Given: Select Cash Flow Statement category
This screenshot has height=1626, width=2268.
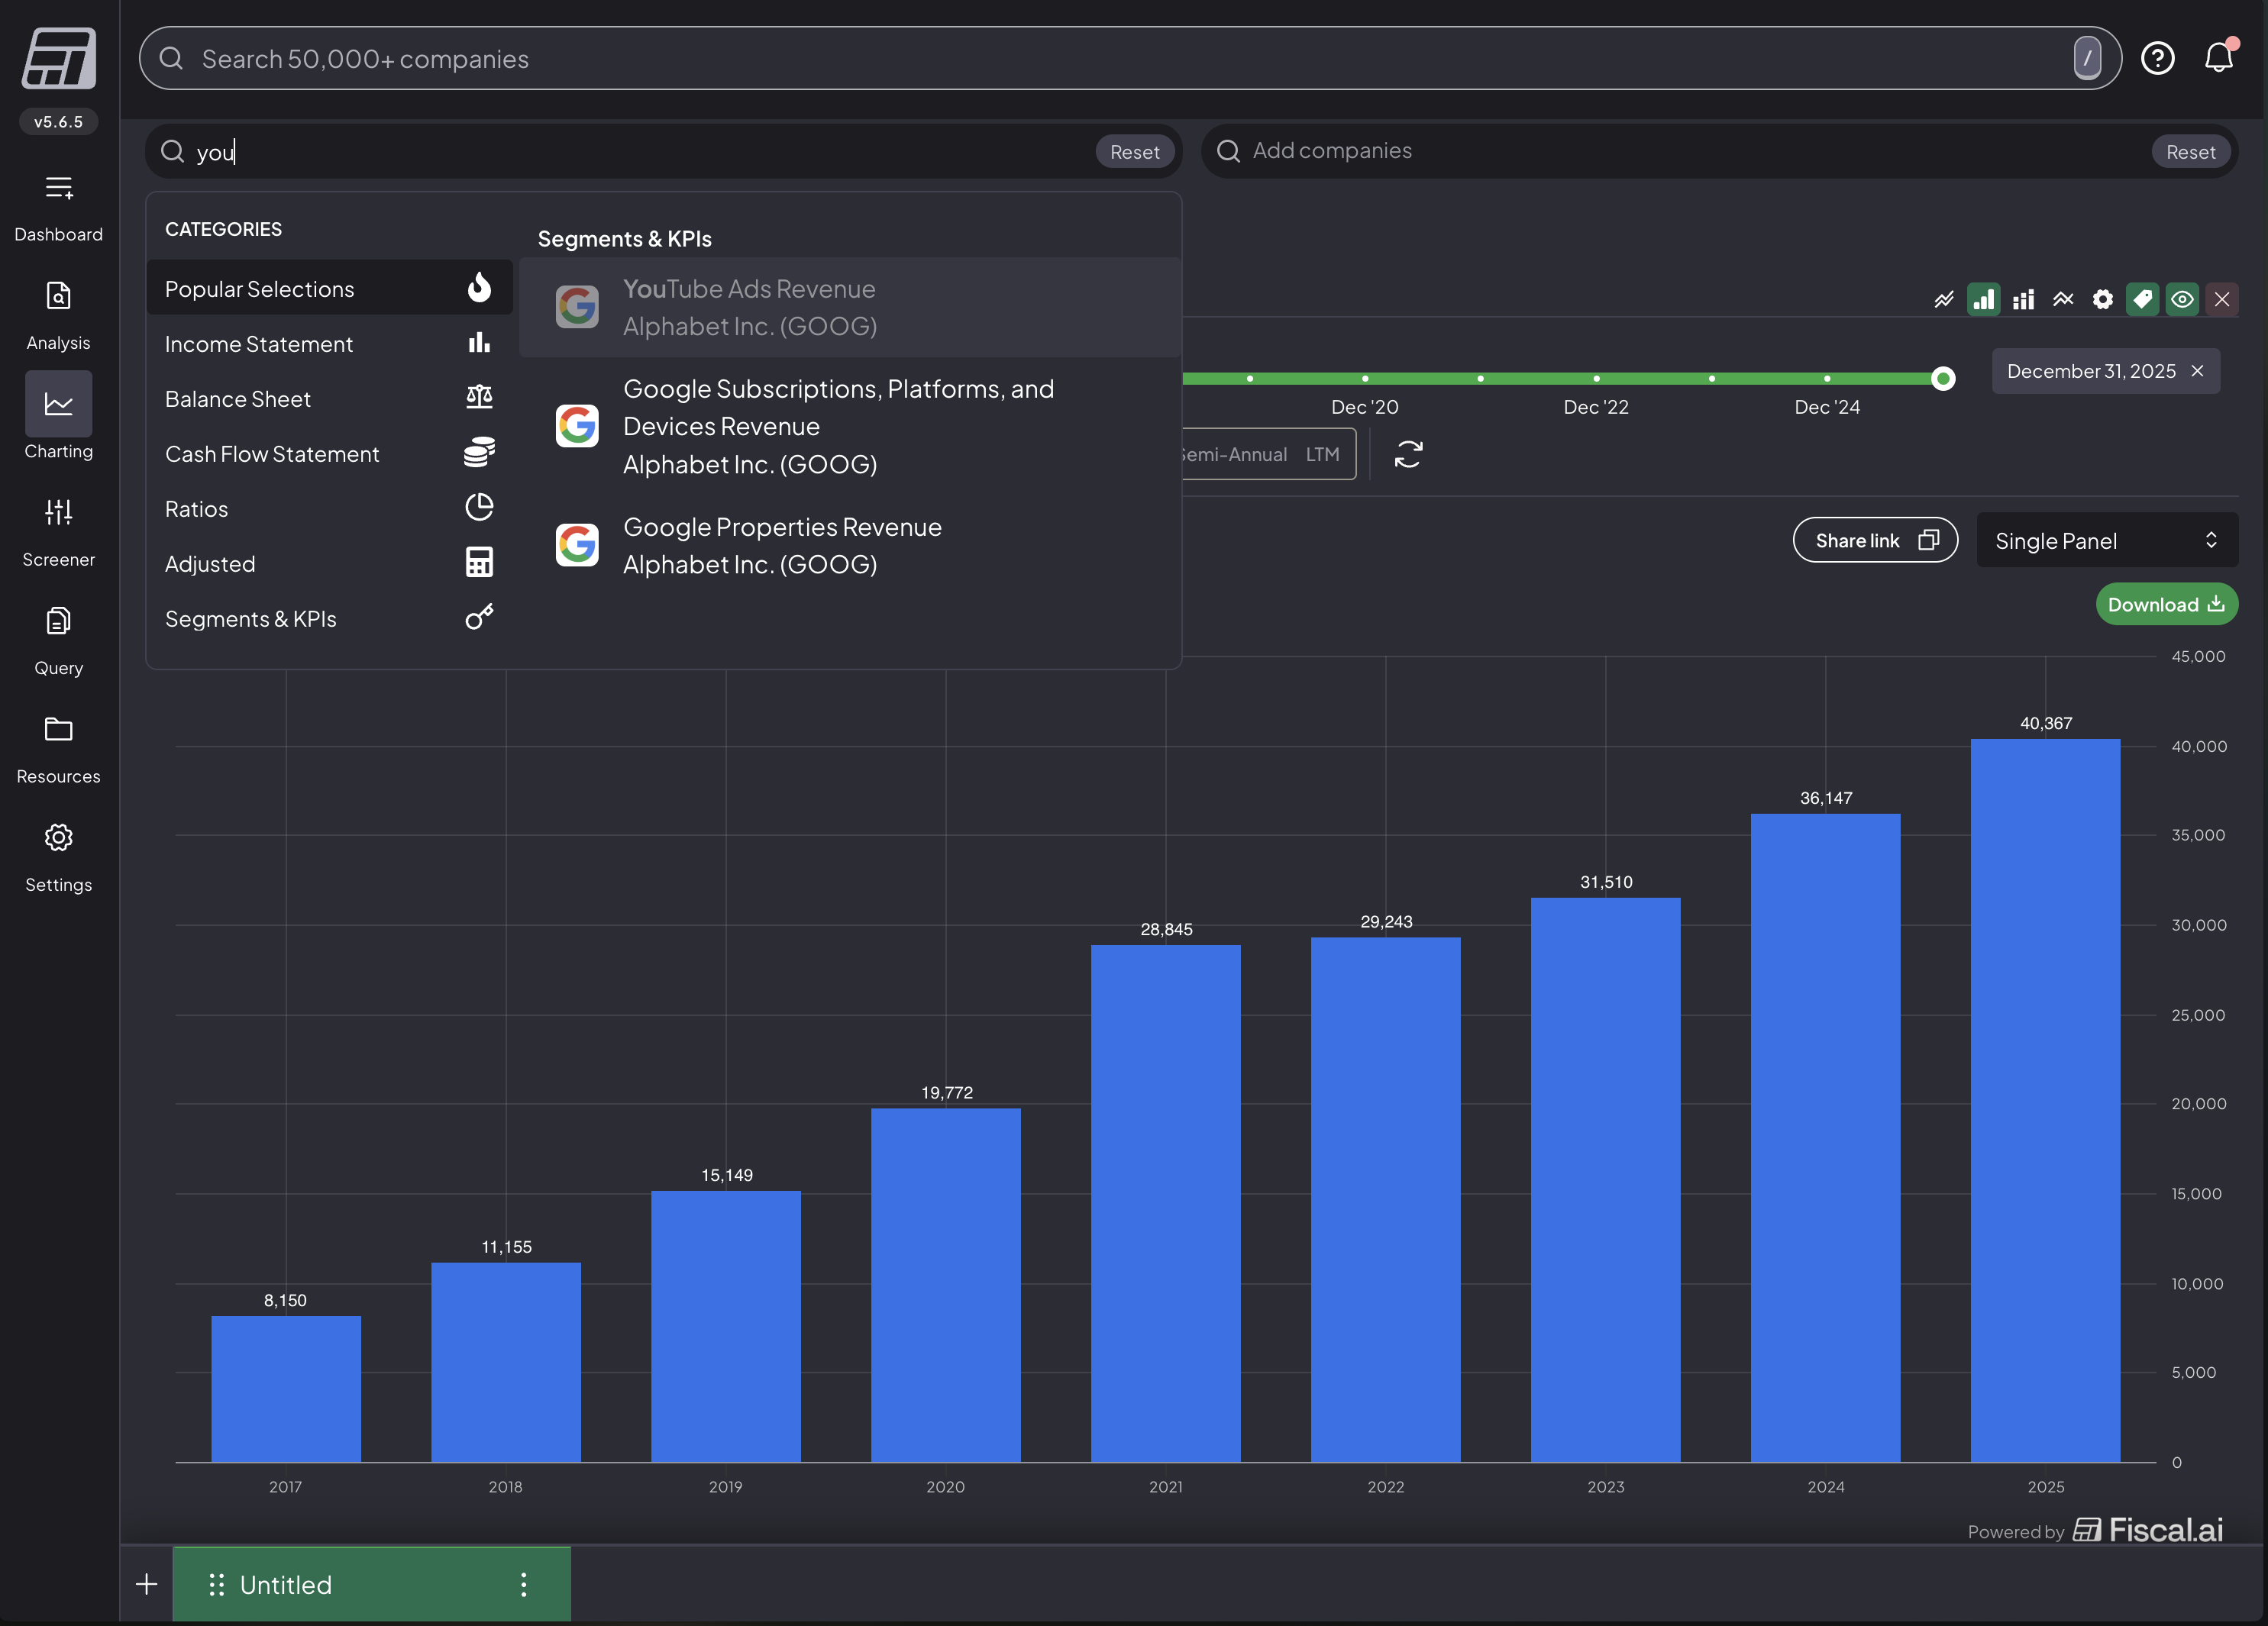Looking at the screenshot, I should 329,453.
